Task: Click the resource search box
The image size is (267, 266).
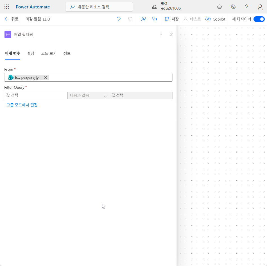Action: tap(99, 7)
